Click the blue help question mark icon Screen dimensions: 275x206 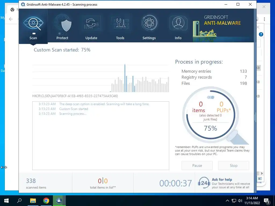click(x=261, y=34)
